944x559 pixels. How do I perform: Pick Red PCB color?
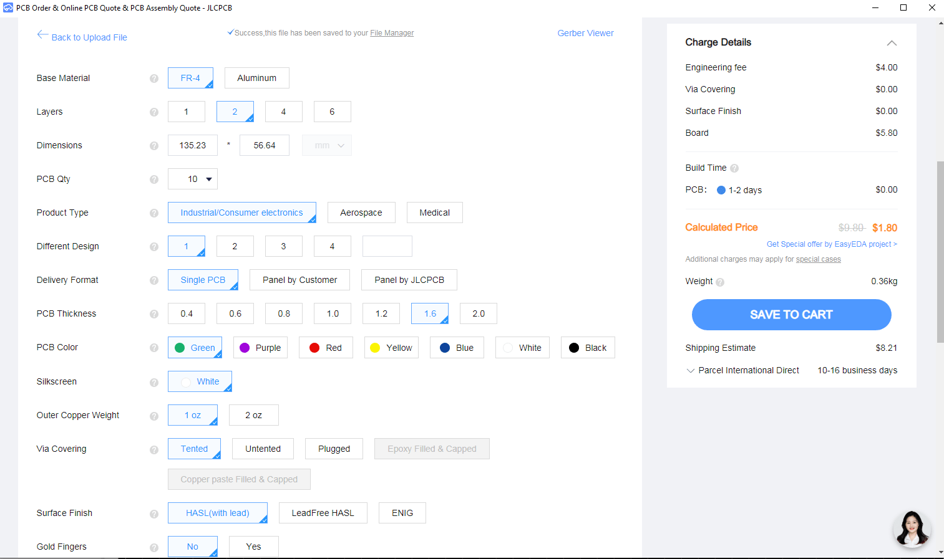[326, 348]
